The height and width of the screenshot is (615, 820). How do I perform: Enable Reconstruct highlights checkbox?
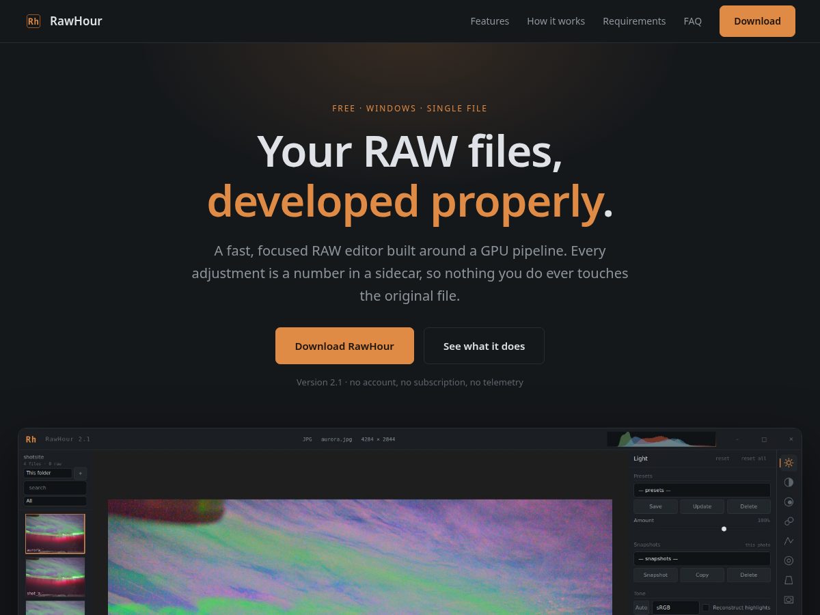coord(706,607)
